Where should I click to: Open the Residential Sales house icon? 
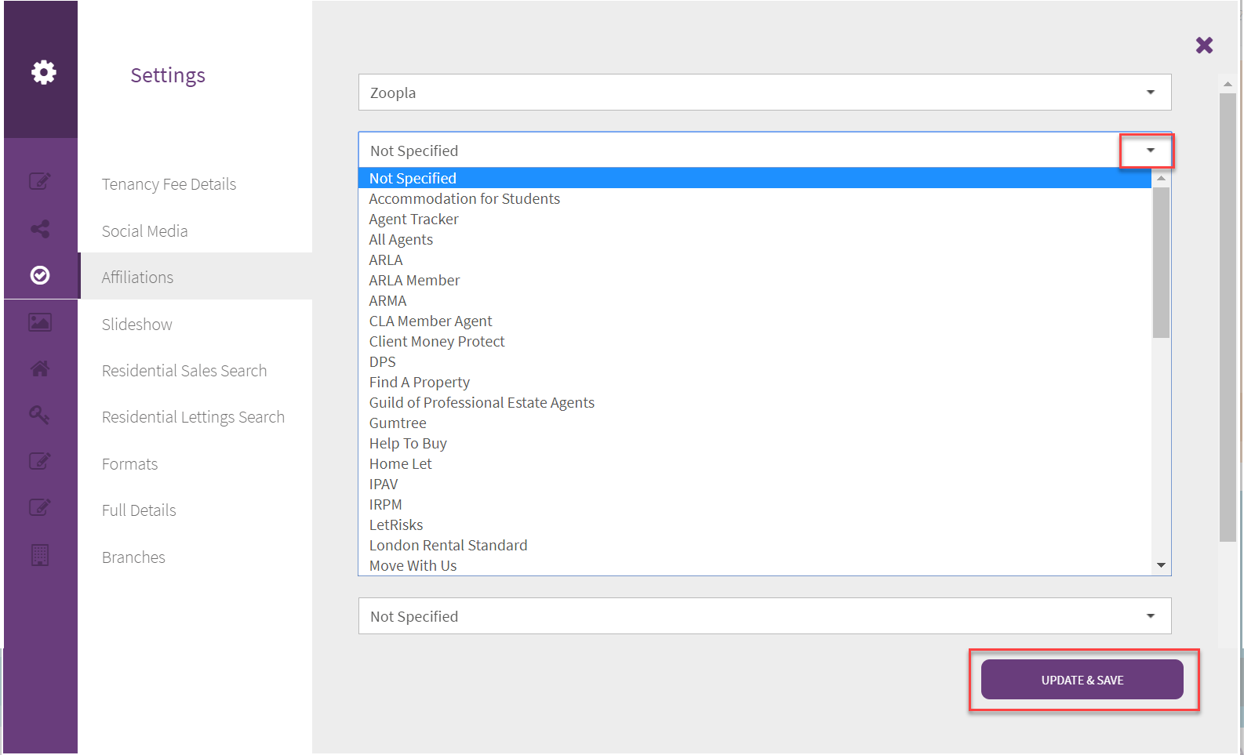40,368
